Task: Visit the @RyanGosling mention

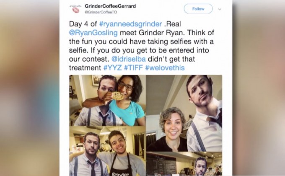Action: tap(93, 33)
